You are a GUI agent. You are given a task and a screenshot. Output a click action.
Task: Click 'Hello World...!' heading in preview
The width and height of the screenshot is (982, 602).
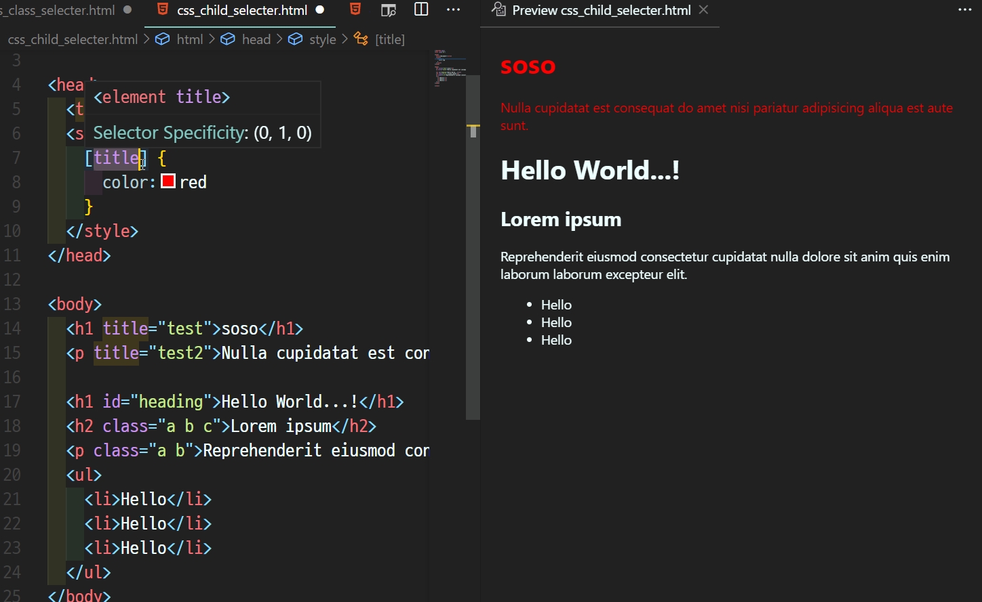590,170
